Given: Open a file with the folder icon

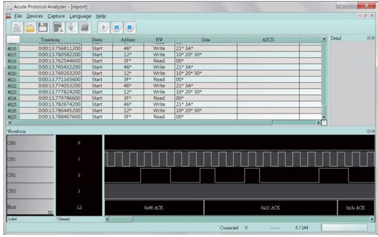Looking at the screenshot, I should tap(30, 28).
